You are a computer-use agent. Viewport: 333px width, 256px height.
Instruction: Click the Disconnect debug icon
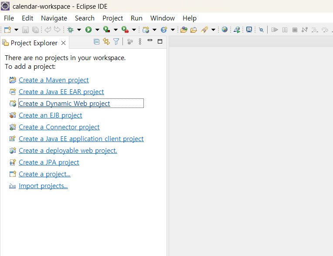coord(305,30)
